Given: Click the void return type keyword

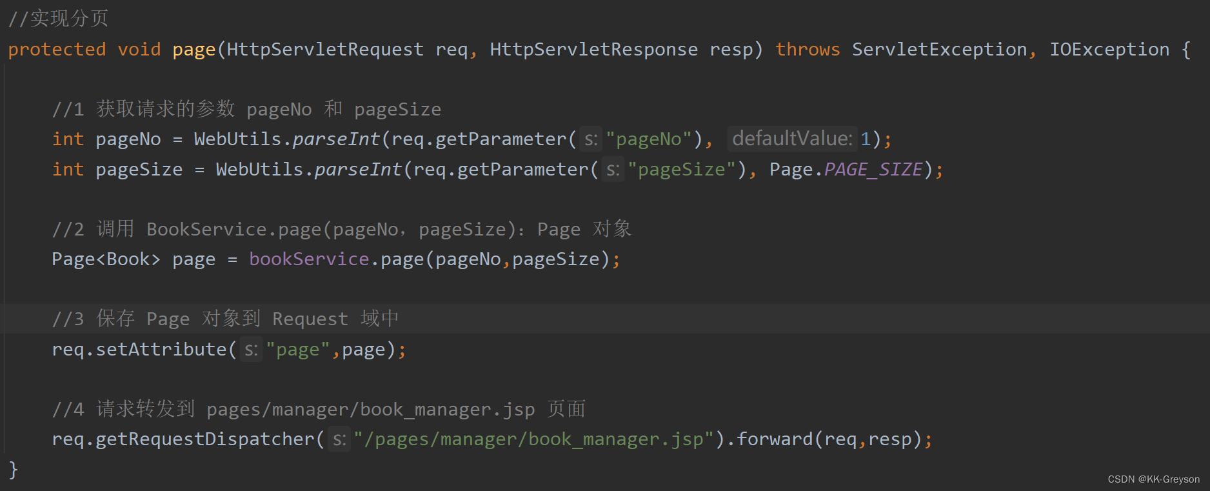Looking at the screenshot, I should coord(139,50).
